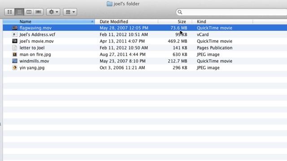Select the file name flagwaving.mov
The width and height of the screenshot is (287, 161).
pyautogui.click(x=35, y=28)
